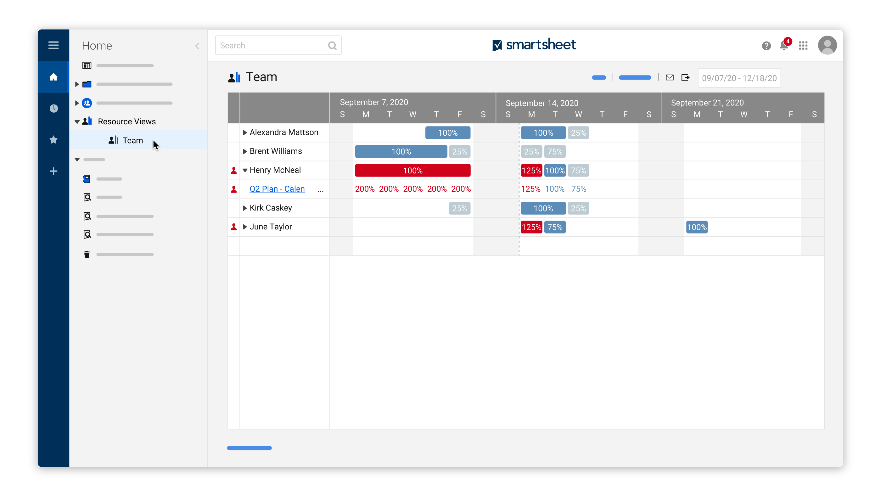Click the envelope send icon
The image size is (881, 496).
click(x=670, y=78)
